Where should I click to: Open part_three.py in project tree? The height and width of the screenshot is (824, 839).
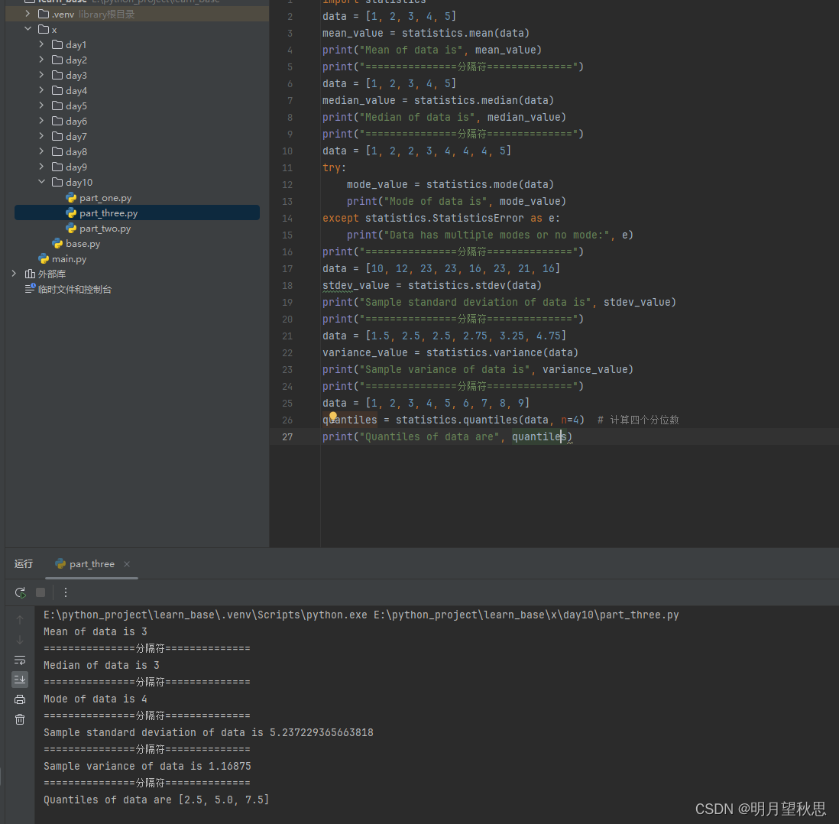click(x=108, y=213)
